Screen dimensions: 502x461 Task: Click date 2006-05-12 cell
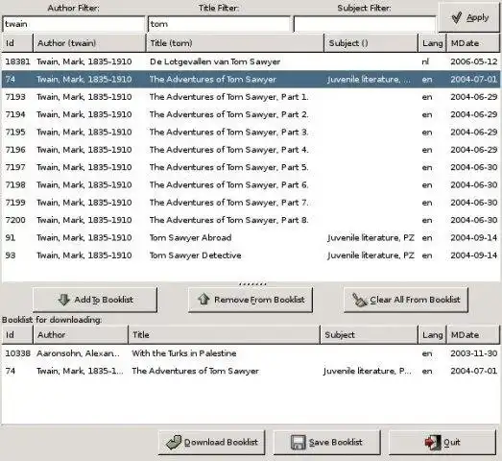[x=474, y=61]
